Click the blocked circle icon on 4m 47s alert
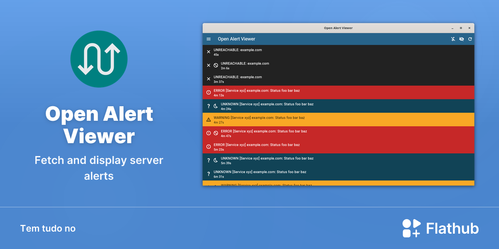 click(216, 133)
